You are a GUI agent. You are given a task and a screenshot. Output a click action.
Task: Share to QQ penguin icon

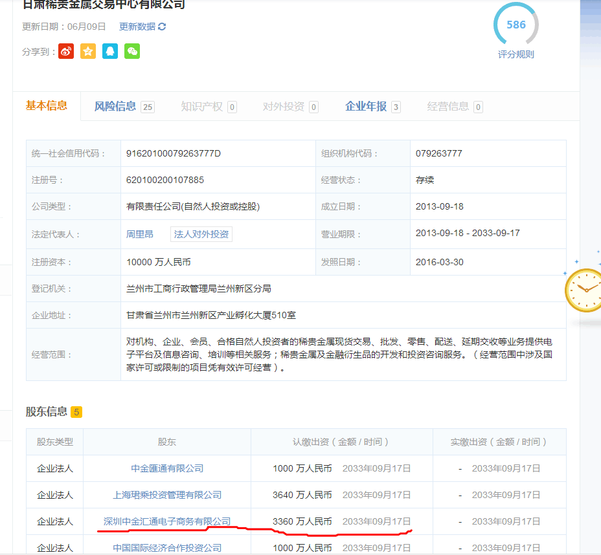pyautogui.click(x=110, y=51)
